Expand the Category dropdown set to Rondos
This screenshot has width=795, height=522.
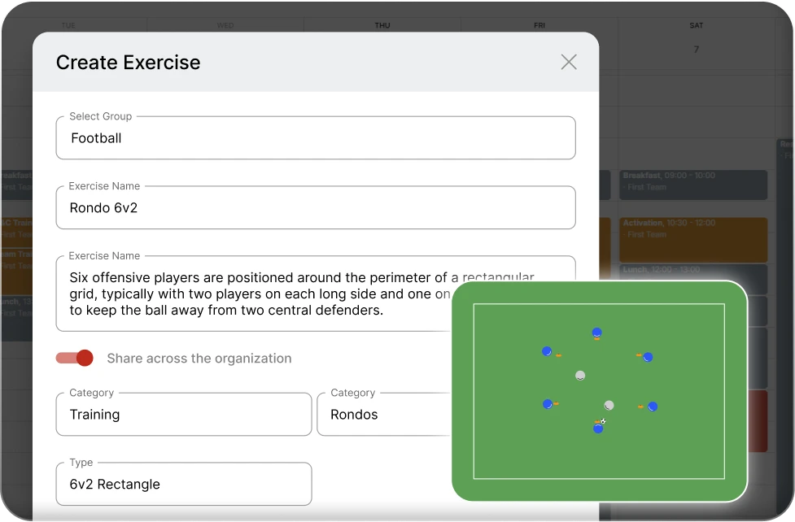pos(382,415)
